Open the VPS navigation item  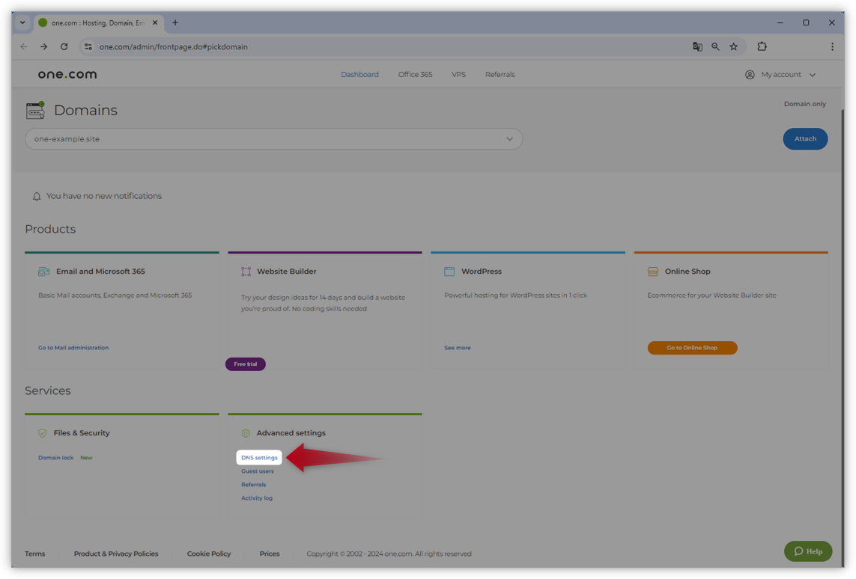458,74
